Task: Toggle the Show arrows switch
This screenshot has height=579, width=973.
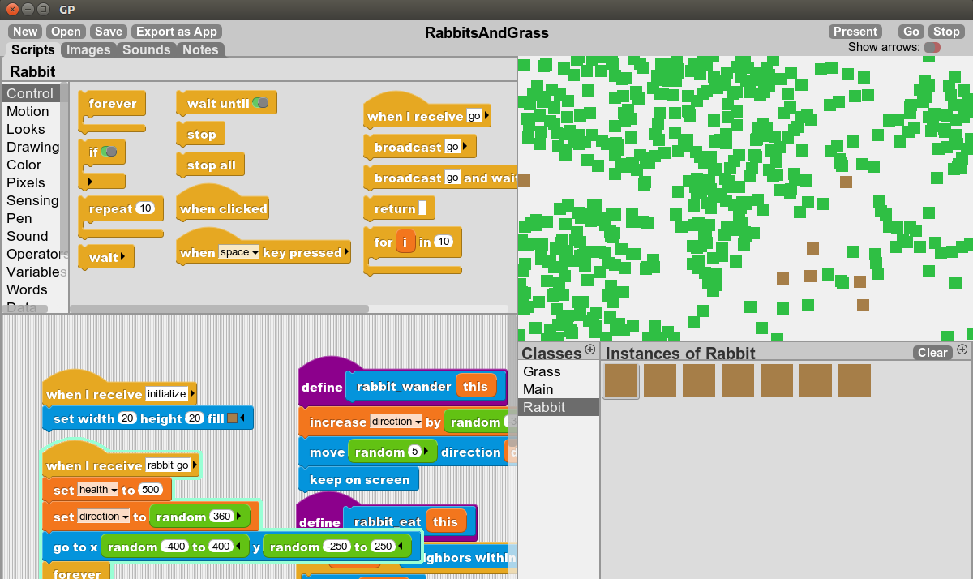Action: coord(931,47)
